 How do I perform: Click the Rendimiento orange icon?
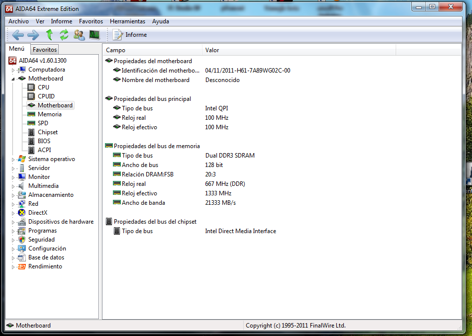click(x=22, y=266)
